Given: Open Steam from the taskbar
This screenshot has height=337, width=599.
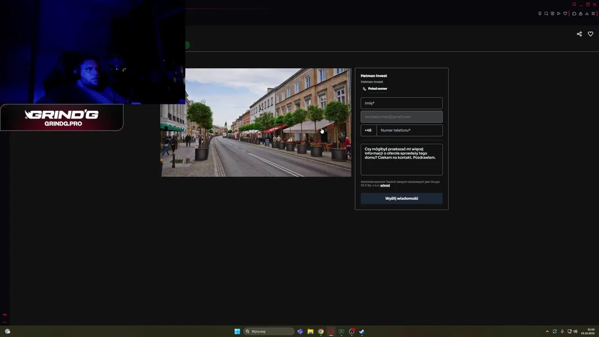Looking at the screenshot, I should (x=362, y=331).
